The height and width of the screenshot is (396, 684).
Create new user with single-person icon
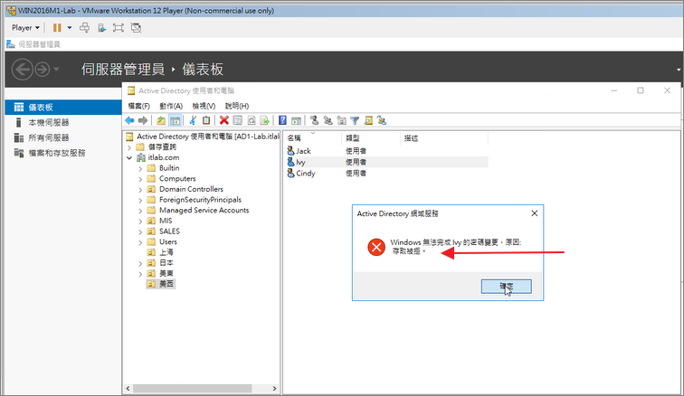(314, 120)
